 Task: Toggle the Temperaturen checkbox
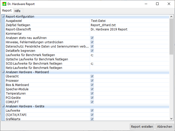tap(92, 94)
